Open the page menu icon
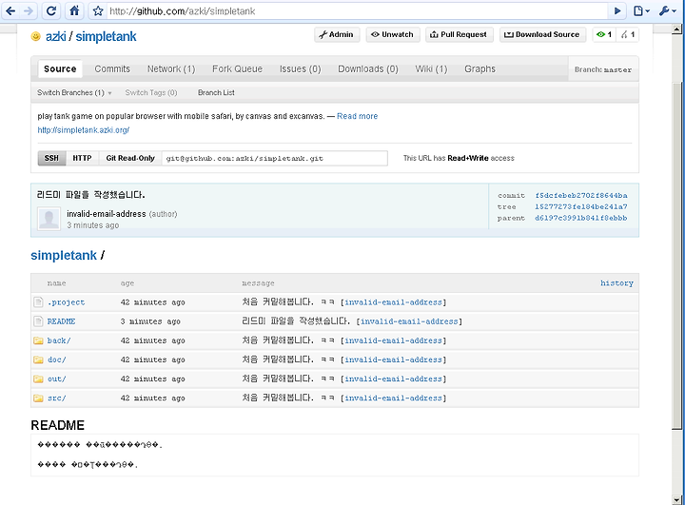This screenshot has width=685, height=505. coord(641,10)
